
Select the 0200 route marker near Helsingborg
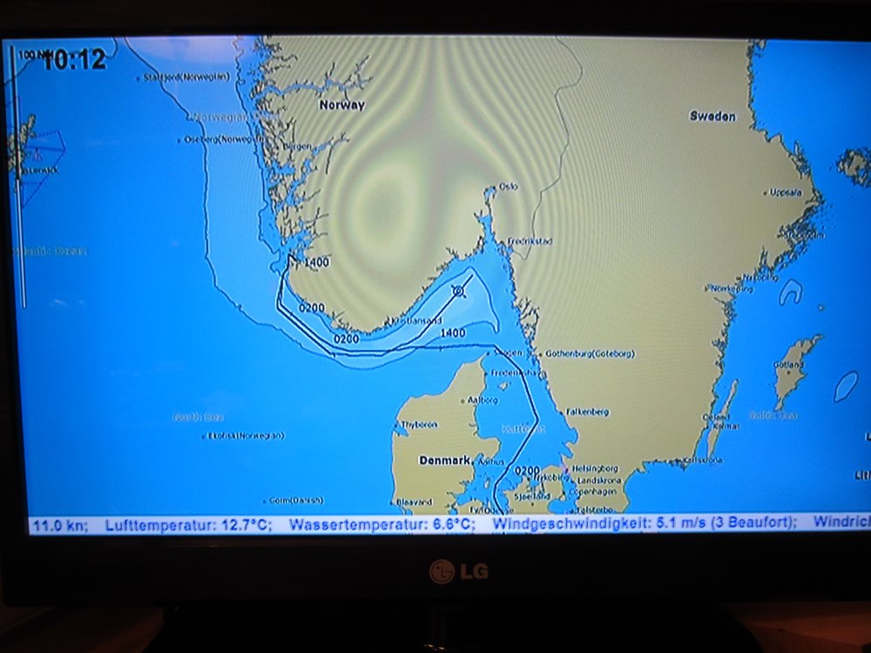527,470
